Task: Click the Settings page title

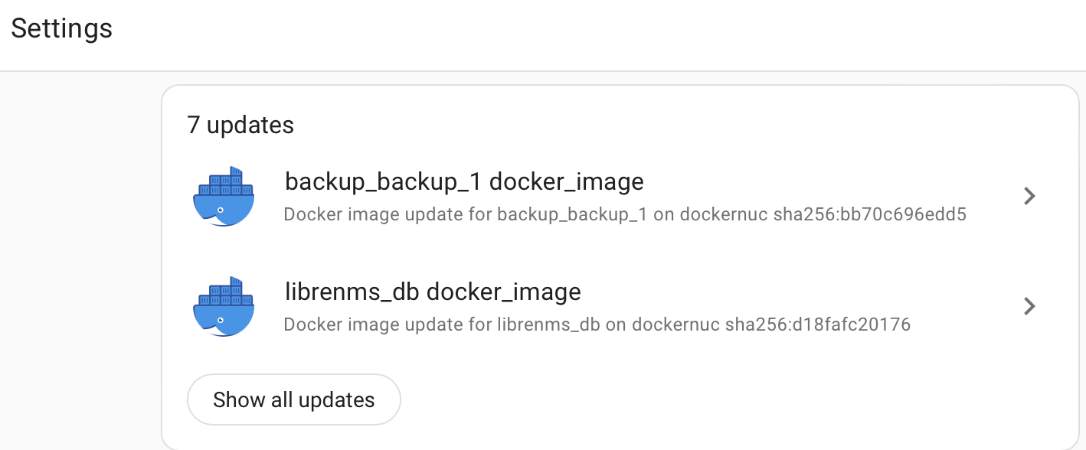Action: (x=62, y=29)
